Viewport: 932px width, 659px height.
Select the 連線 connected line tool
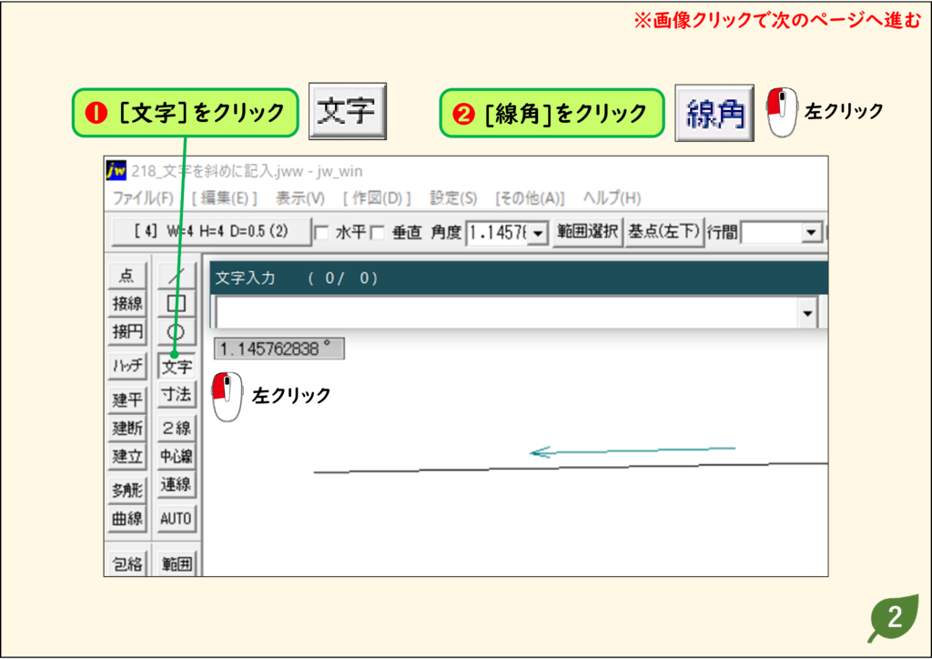177,484
